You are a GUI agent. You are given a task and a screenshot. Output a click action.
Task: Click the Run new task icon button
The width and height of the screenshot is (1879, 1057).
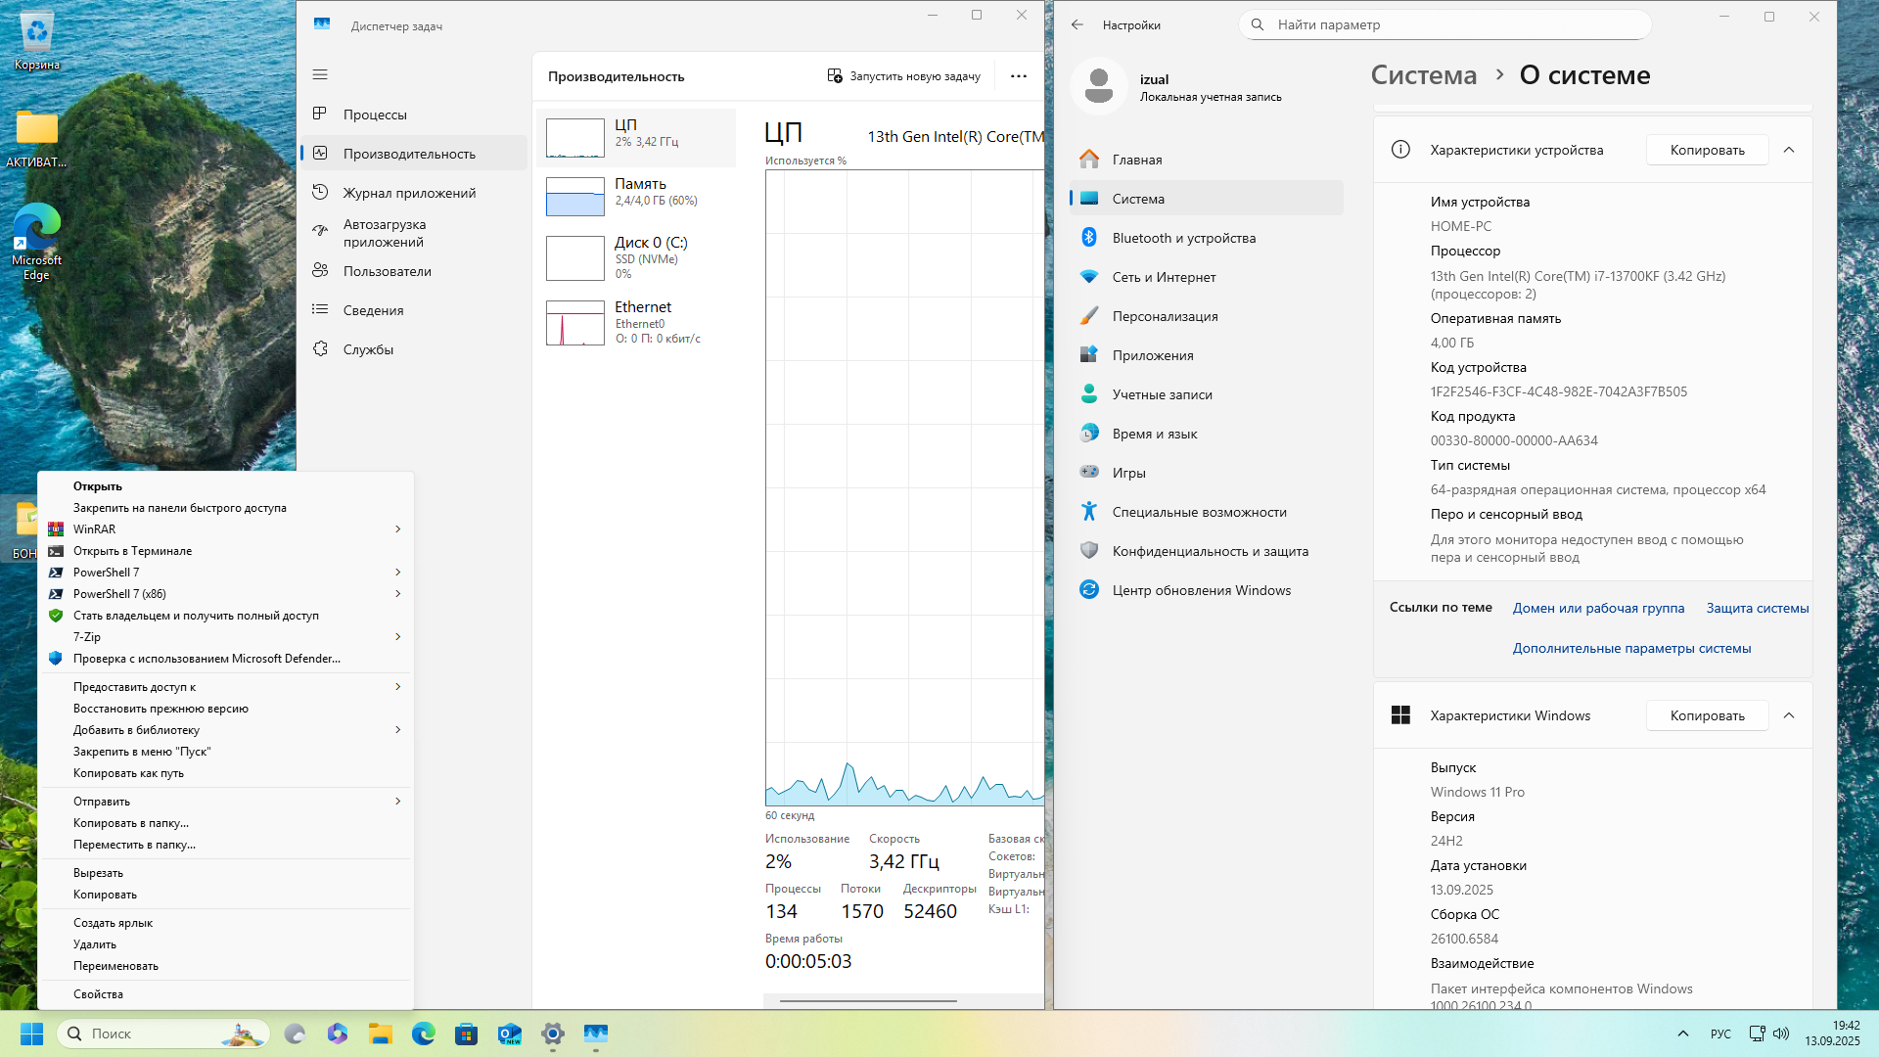pyautogui.click(x=834, y=75)
